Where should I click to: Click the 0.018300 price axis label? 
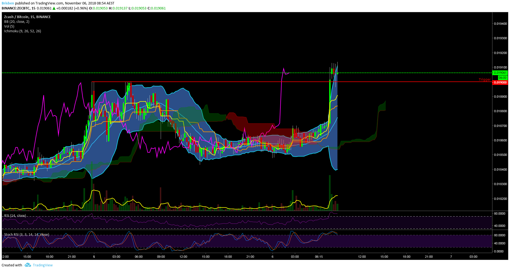coord(501,184)
